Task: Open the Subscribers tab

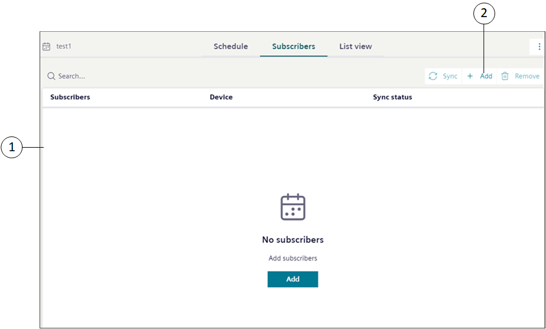Action: pyautogui.click(x=294, y=47)
